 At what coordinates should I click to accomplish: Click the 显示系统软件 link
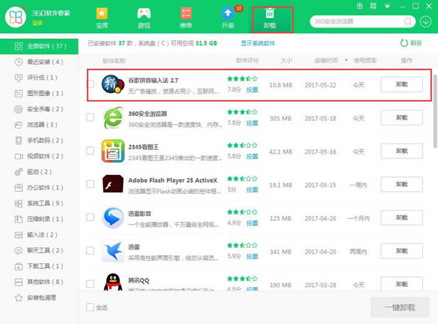click(259, 43)
